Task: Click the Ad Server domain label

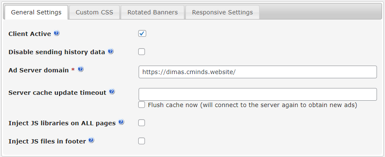Action: pos(38,70)
